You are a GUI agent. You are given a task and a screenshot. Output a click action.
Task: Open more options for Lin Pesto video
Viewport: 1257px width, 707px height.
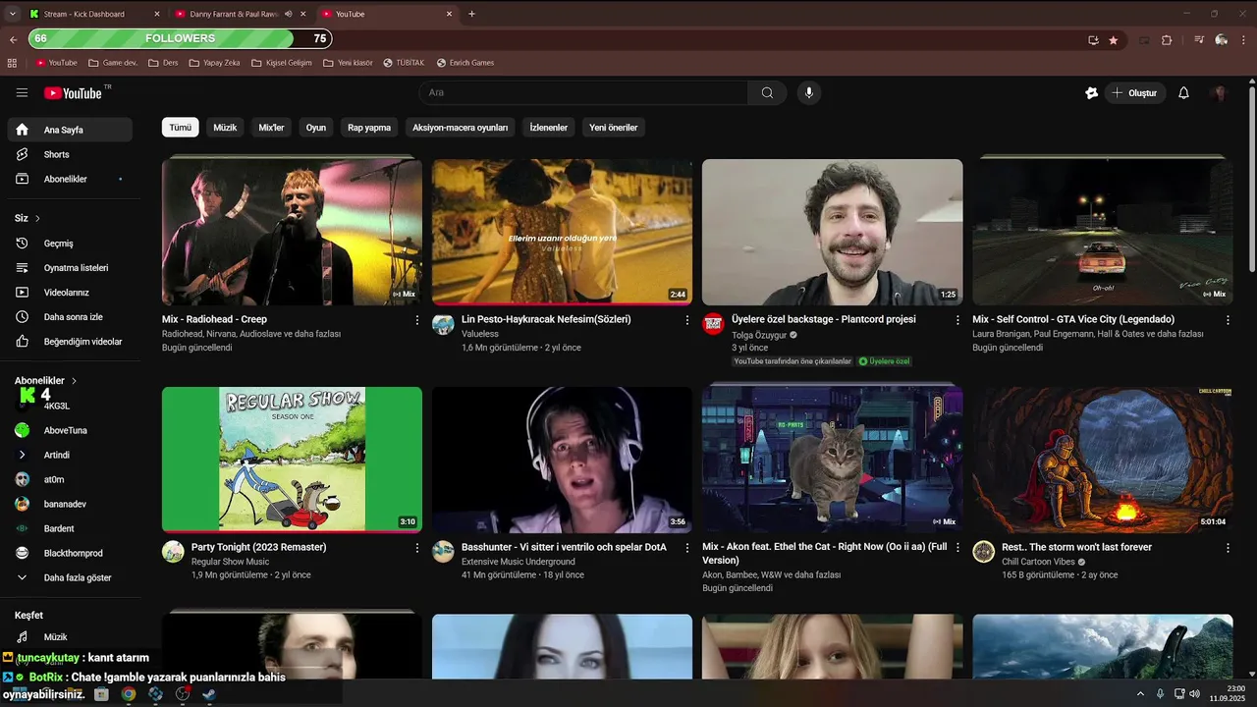click(687, 320)
